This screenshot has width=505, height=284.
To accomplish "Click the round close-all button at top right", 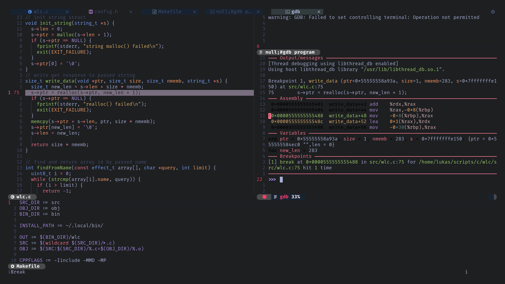I will click(493, 12).
